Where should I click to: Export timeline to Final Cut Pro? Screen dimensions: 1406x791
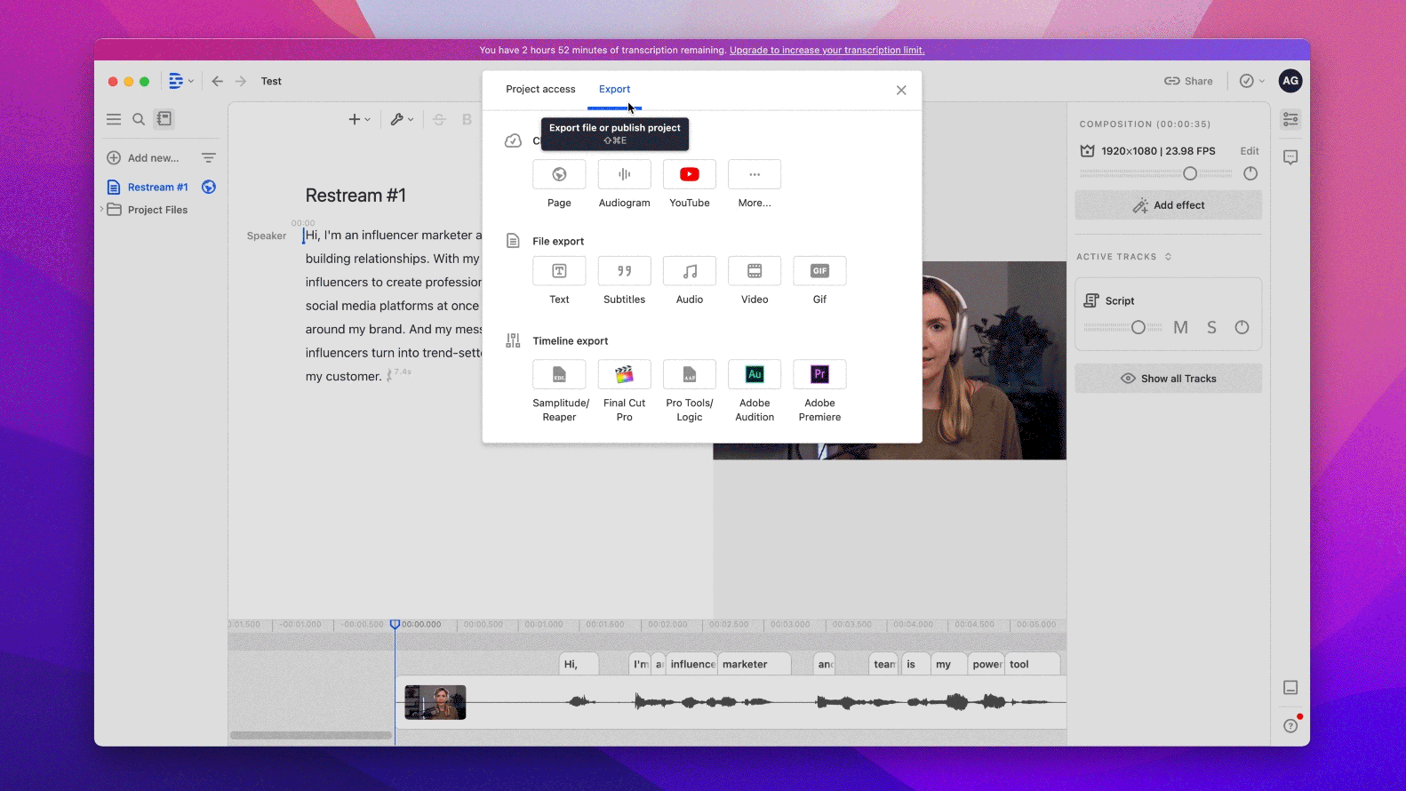point(624,374)
